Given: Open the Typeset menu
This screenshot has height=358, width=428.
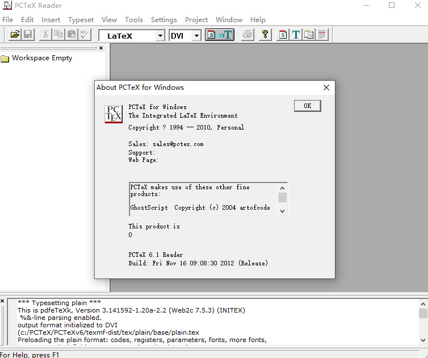Looking at the screenshot, I should click(x=81, y=20).
